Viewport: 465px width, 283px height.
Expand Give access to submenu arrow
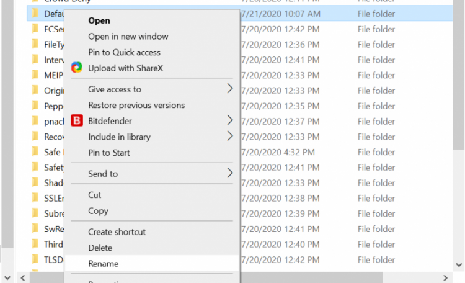pyautogui.click(x=230, y=89)
